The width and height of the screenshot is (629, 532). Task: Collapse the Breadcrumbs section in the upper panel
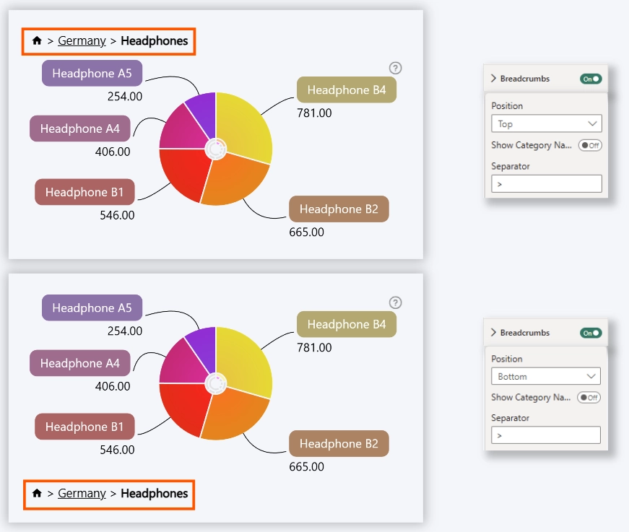tap(494, 79)
